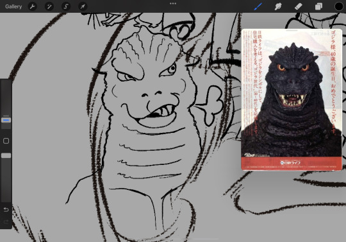This screenshot has width=346, height=242.
Task: Select the Eraser tool
Action: pos(299,6)
